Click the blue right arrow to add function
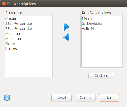127x107 pixels. pyautogui.click(x=67, y=27)
